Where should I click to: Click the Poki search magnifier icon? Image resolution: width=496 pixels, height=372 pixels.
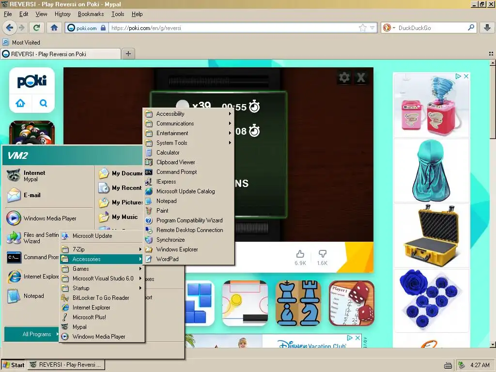[x=43, y=103]
